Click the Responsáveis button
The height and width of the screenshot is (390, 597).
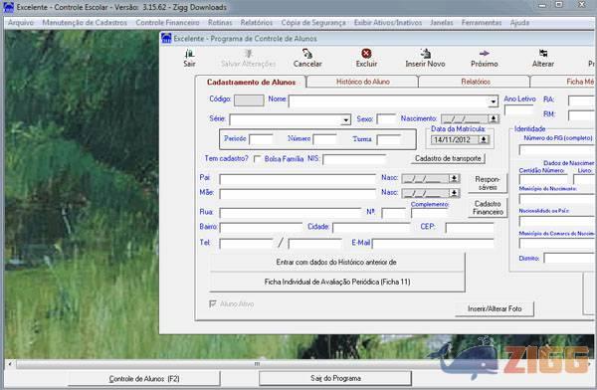pyautogui.click(x=488, y=183)
